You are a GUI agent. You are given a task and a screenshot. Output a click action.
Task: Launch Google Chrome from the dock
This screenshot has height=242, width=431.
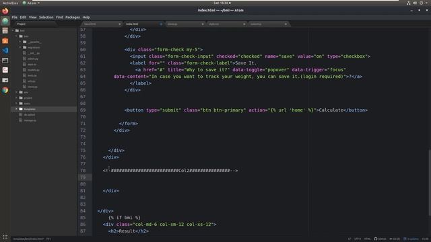(x=5, y=90)
